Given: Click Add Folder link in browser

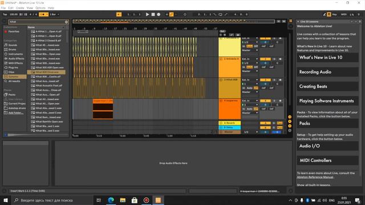Looking at the screenshot, I should (x=15, y=113).
